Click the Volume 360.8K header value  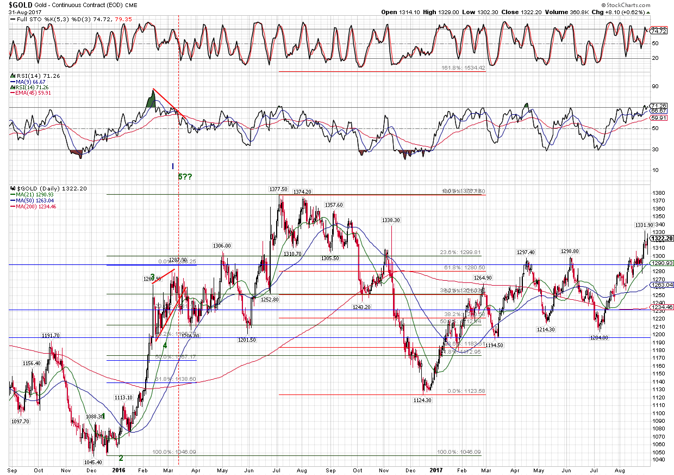click(x=564, y=11)
